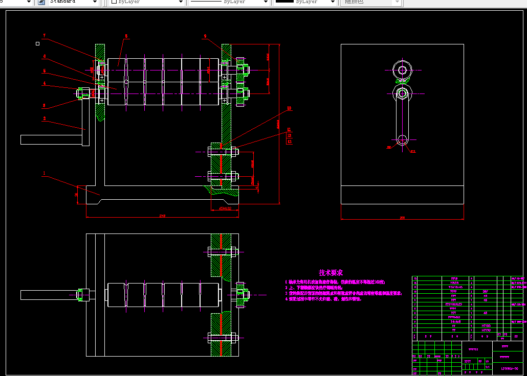Image resolution: width=527 pixels, height=376 pixels.
Task: Select part balloon number 10
Action: click(289, 108)
